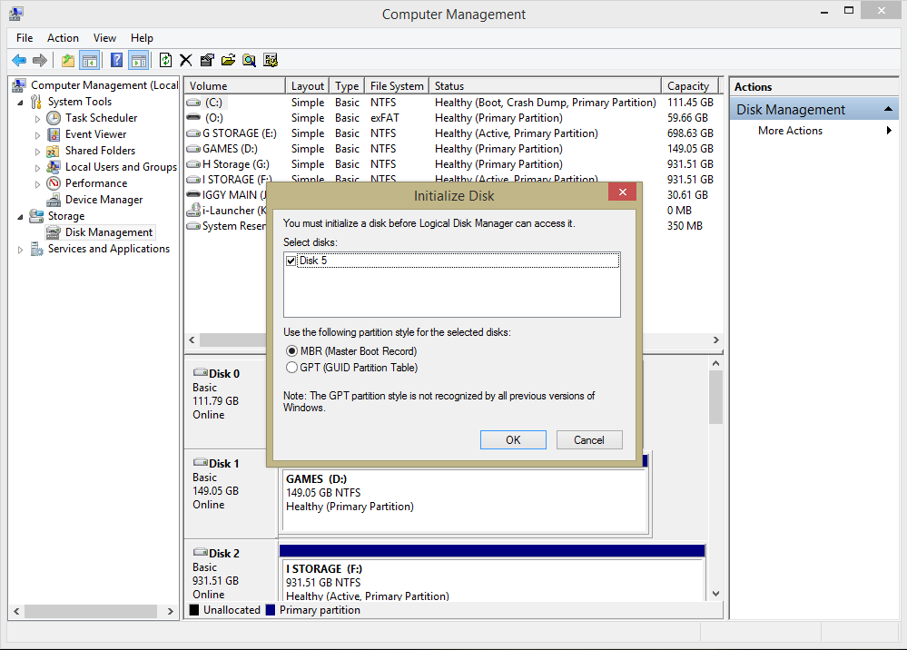The height and width of the screenshot is (650, 907).
Task: Select Device Manager in the tree
Action: point(104,200)
